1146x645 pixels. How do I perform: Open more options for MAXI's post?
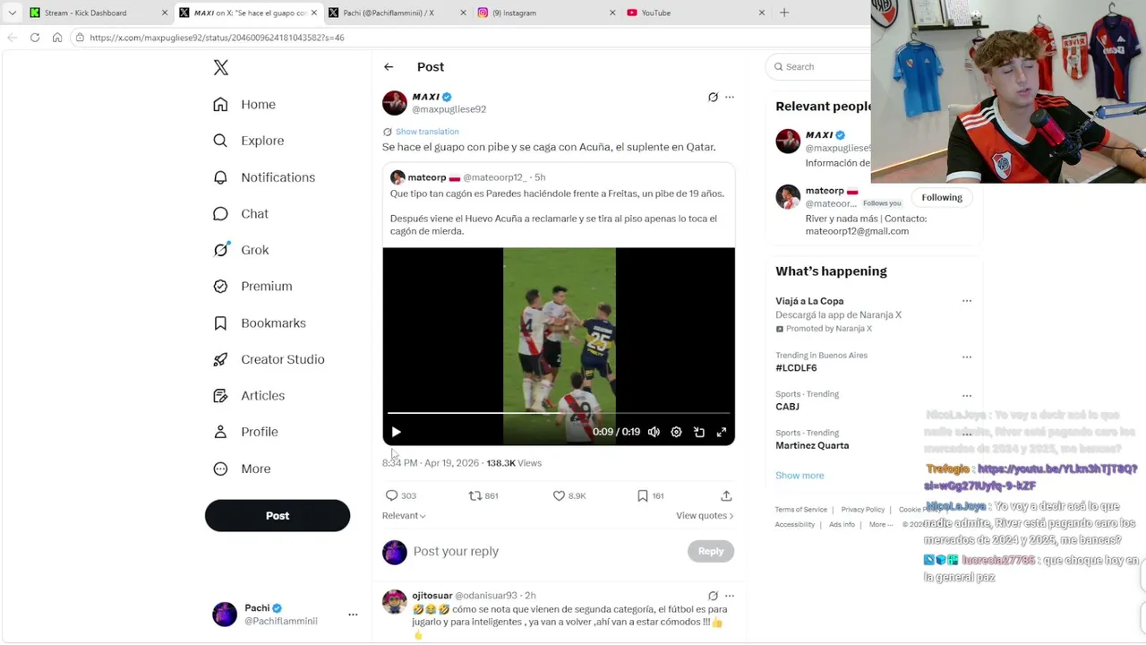730,97
